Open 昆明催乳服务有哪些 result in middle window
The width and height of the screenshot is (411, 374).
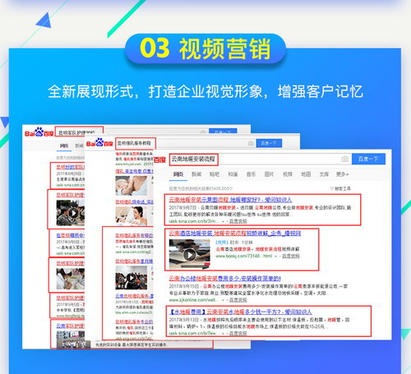coord(134,235)
